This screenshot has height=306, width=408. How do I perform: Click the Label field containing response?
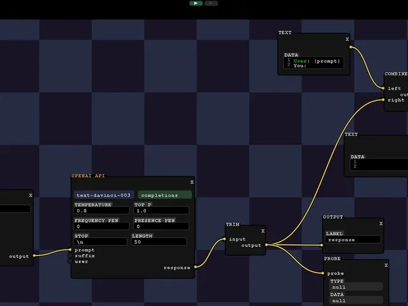[x=353, y=240]
